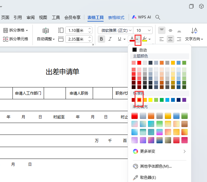Image resolution: width=207 pixels, height=182 pixels.
Task: Pick green theme color in top row
Action: 184,63
